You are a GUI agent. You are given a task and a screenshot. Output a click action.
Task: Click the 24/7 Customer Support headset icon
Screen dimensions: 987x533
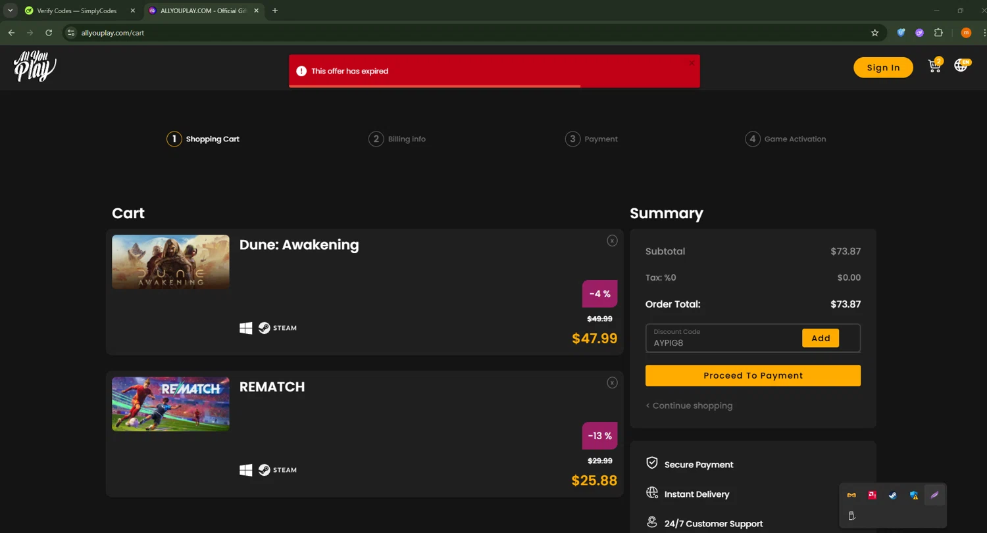tap(652, 522)
